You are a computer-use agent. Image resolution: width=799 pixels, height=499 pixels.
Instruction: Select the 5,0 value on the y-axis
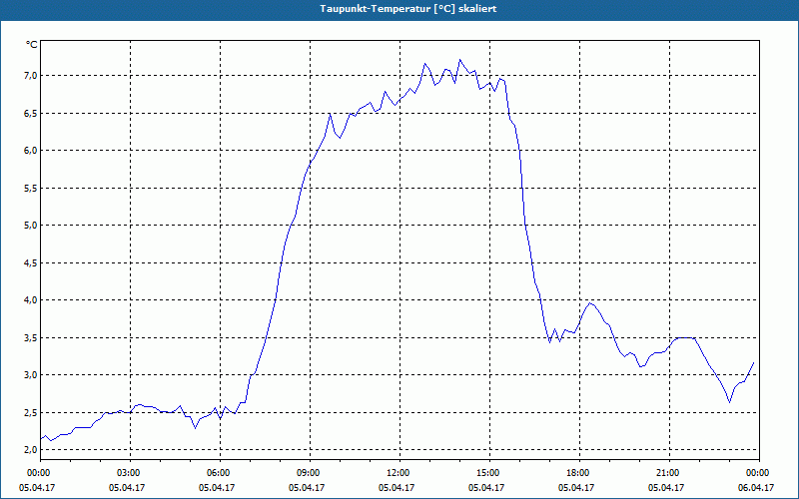tap(31, 226)
